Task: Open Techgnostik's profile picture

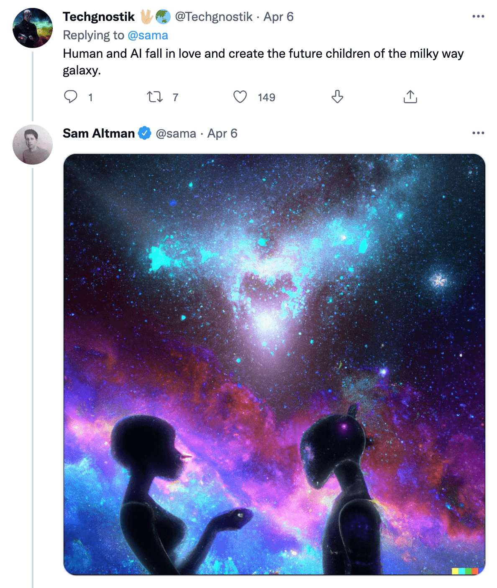Action: [33, 28]
